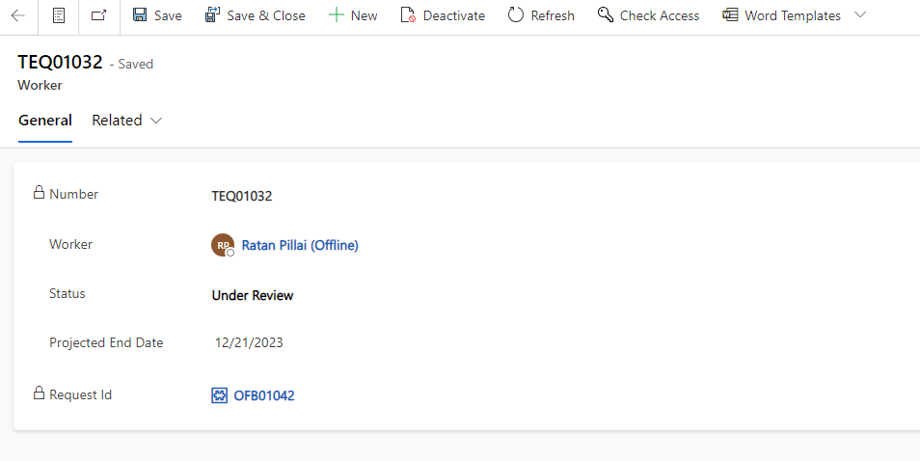Click Ratan Pillai's avatar thumbnail
The width and height of the screenshot is (920, 461).
point(223,245)
